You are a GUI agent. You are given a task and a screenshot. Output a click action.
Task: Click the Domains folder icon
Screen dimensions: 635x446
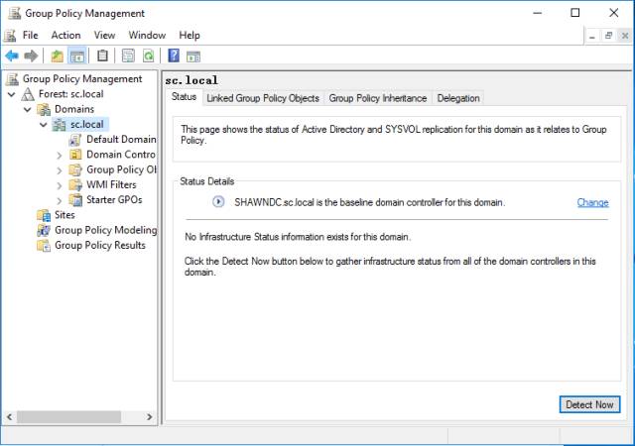pyautogui.click(x=44, y=109)
